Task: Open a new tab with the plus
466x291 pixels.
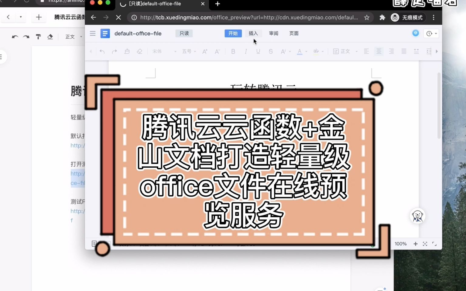Action: 218,4
